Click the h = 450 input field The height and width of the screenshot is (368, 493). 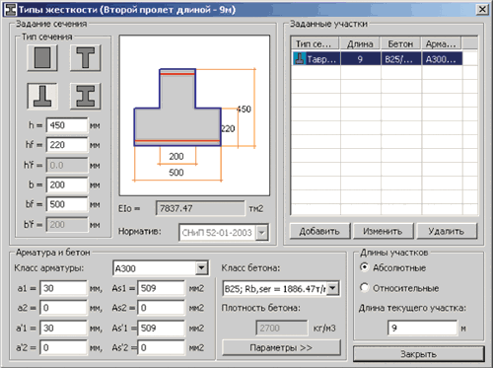(67, 125)
